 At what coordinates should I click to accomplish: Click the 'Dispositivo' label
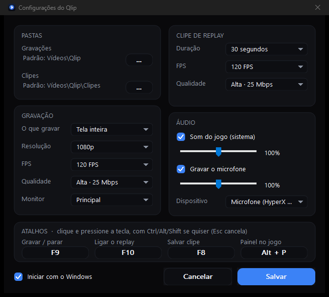[192, 201]
